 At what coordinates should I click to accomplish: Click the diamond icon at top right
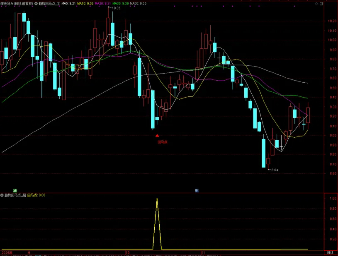317,3
